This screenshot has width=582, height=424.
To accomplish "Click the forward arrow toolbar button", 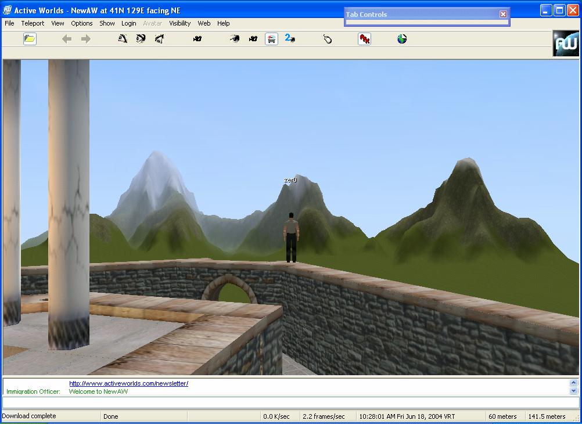I will 85,39.
